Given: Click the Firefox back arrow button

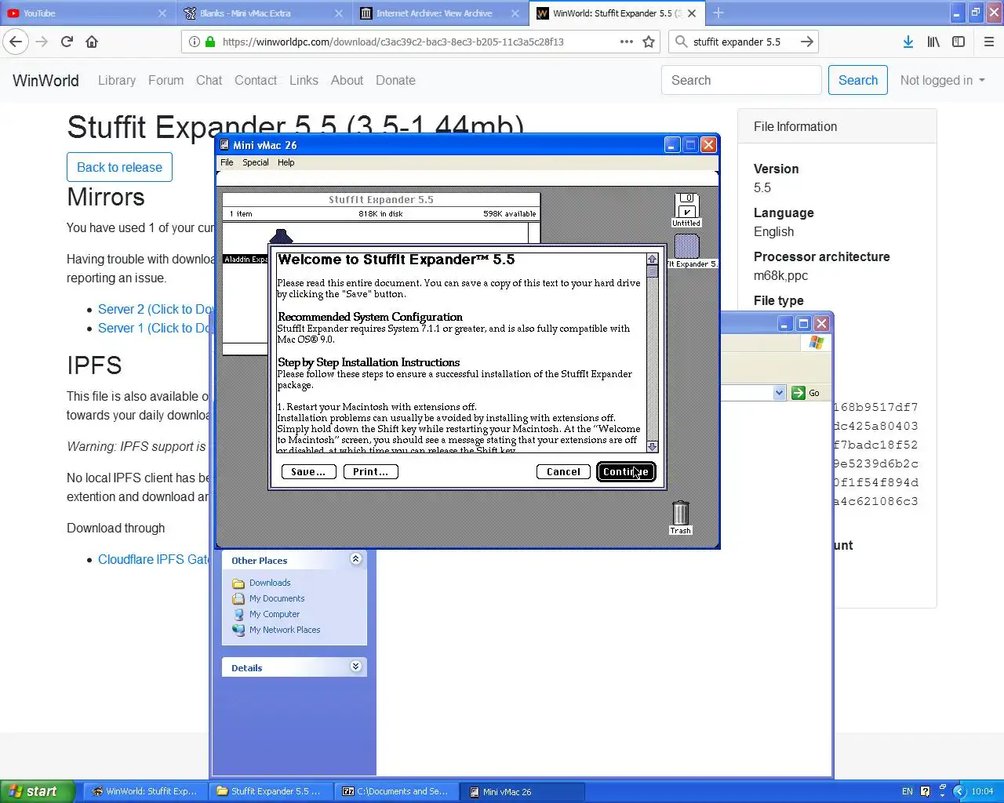Looking at the screenshot, I should 16,42.
